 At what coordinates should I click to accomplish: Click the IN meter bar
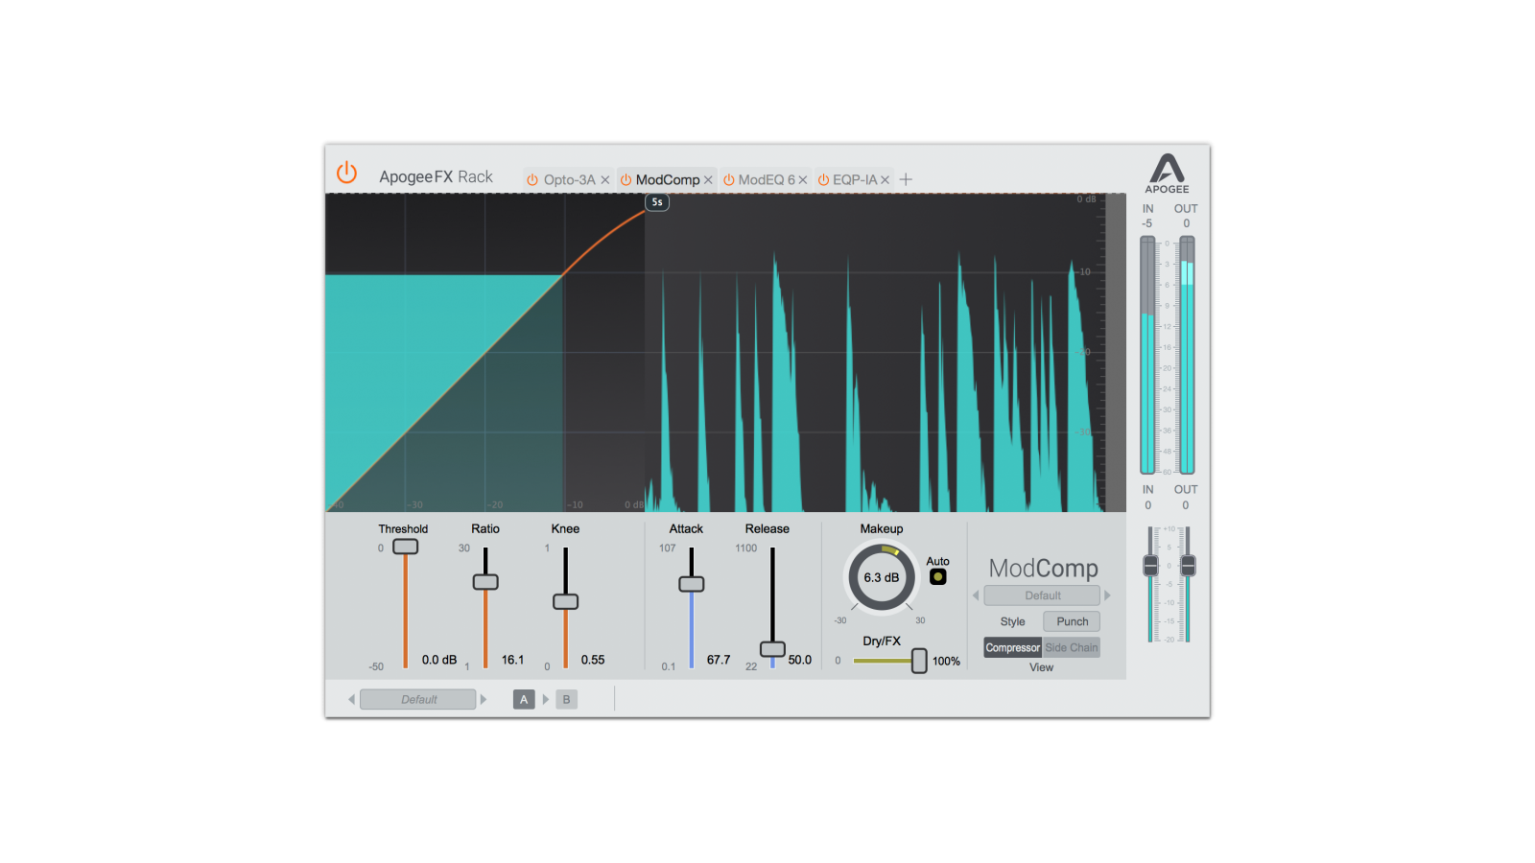pos(1147,355)
